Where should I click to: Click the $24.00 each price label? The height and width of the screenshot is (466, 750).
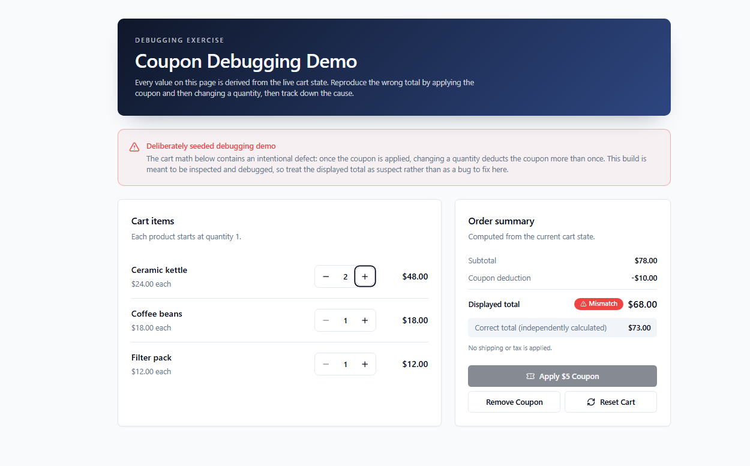pos(151,284)
